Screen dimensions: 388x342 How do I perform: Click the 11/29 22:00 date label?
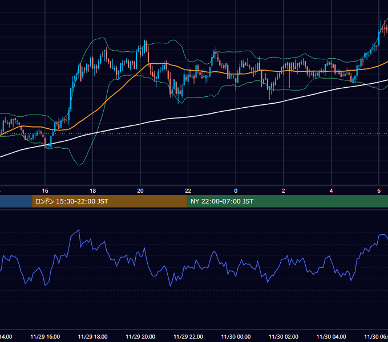tap(188, 337)
